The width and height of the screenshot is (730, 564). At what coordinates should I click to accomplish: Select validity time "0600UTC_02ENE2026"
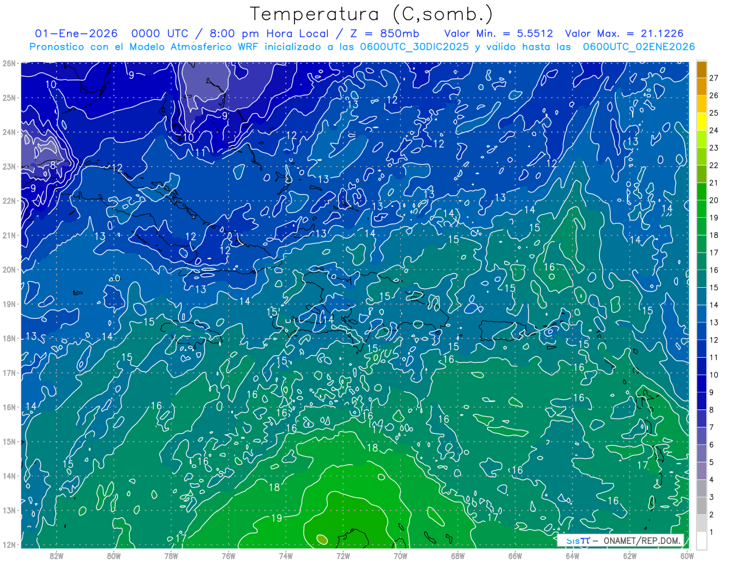639,47
